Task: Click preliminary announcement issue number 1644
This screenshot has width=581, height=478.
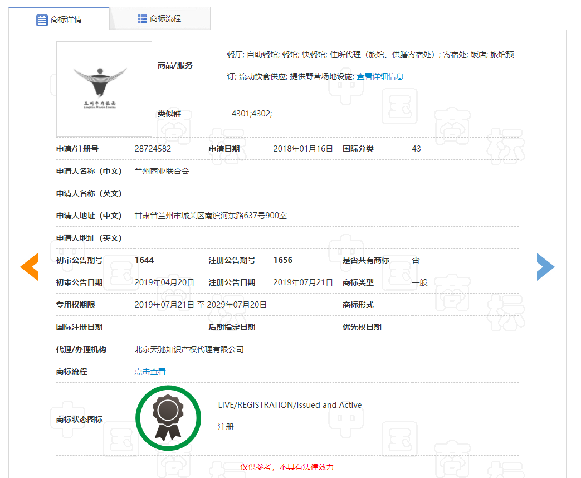Action: coord(144,260)
